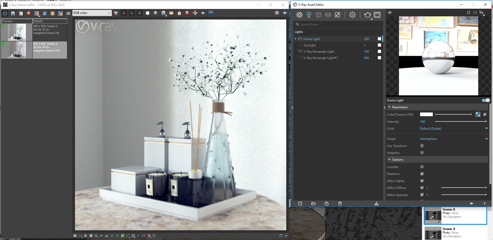
Task: Toggle red channel R button
Action: pyautogui.click(x=124, y=13)
